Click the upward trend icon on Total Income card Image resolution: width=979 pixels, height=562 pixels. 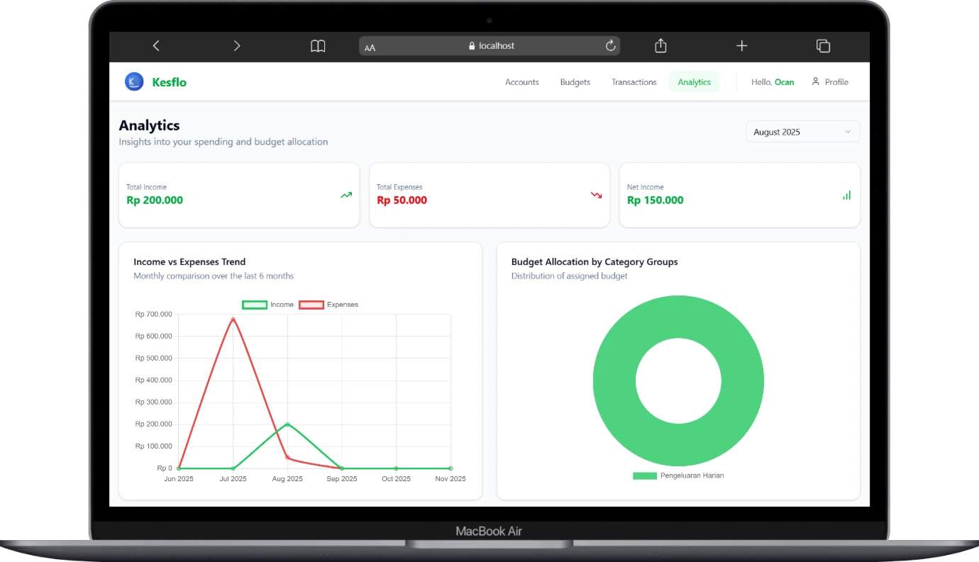tap(346, 195)
